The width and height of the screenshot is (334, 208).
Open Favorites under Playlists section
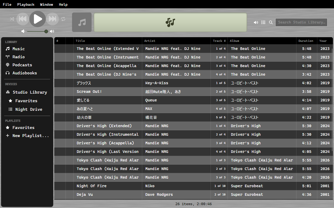coord(27,128)
